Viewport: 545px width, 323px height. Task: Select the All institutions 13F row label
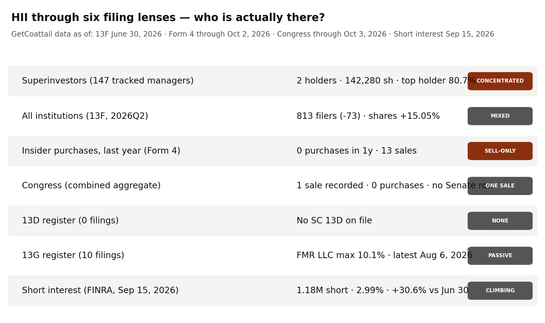coord(85,116)
